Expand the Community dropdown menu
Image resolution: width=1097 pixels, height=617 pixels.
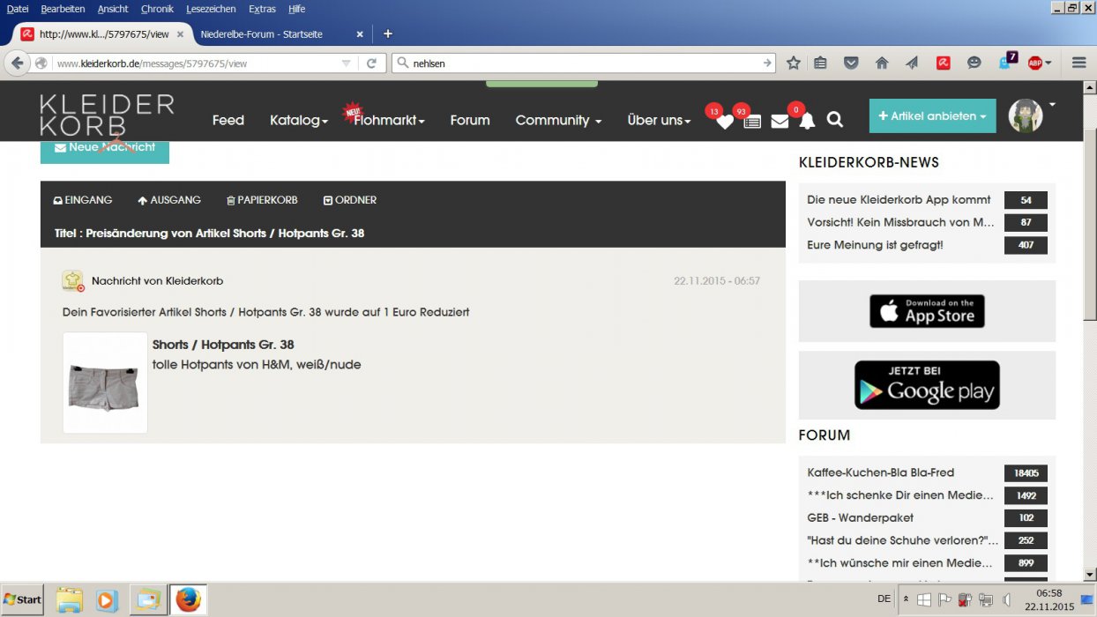(558, 120)
